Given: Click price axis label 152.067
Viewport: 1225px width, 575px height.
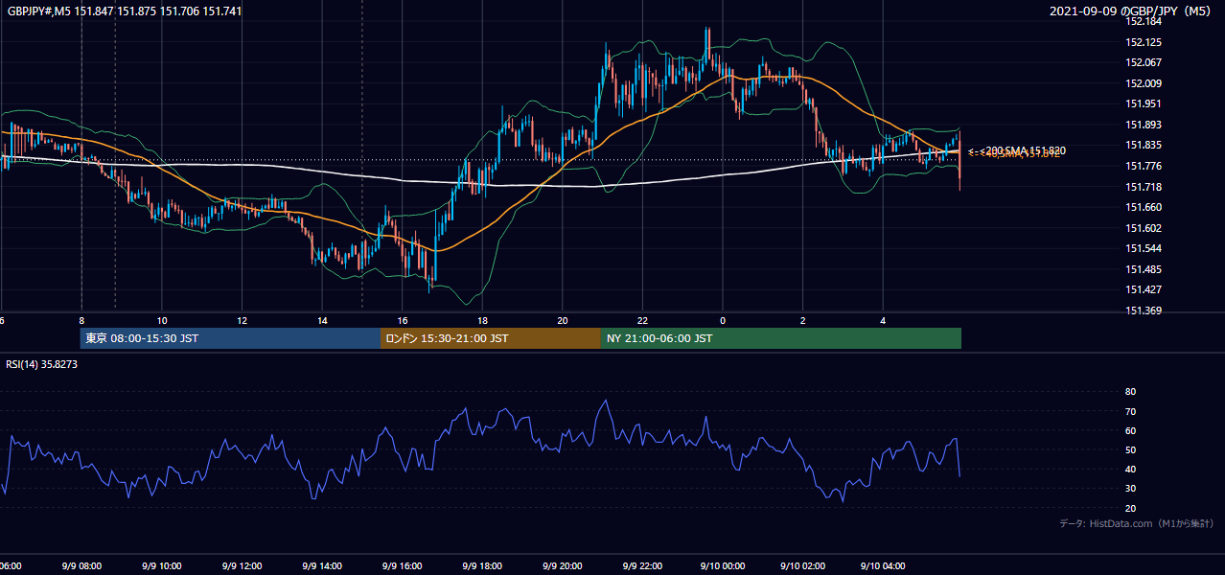Looking at the screenshot, I should coord(1144,62).
